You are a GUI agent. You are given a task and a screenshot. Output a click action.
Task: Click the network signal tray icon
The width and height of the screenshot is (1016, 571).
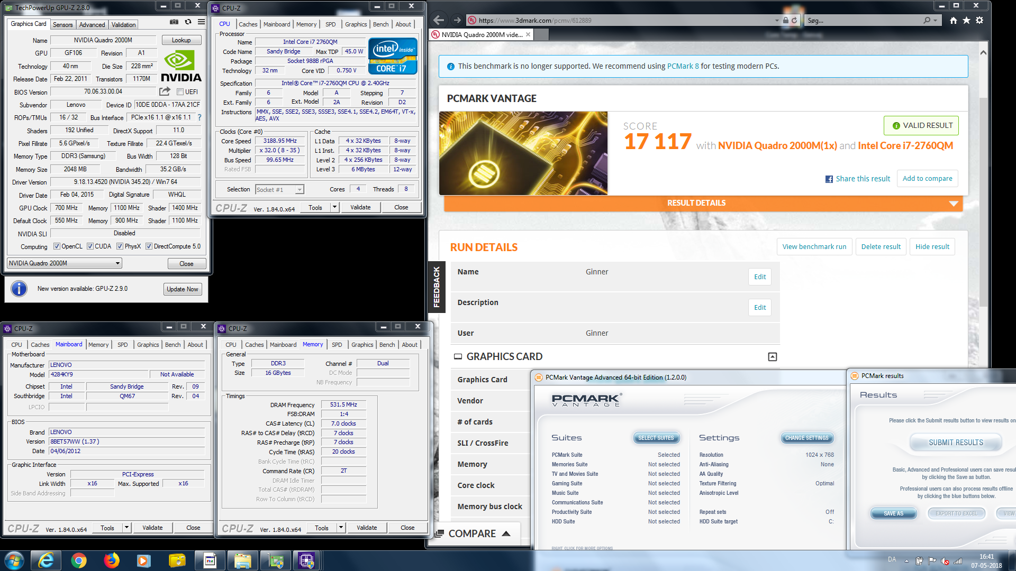[x=957, y=561]
